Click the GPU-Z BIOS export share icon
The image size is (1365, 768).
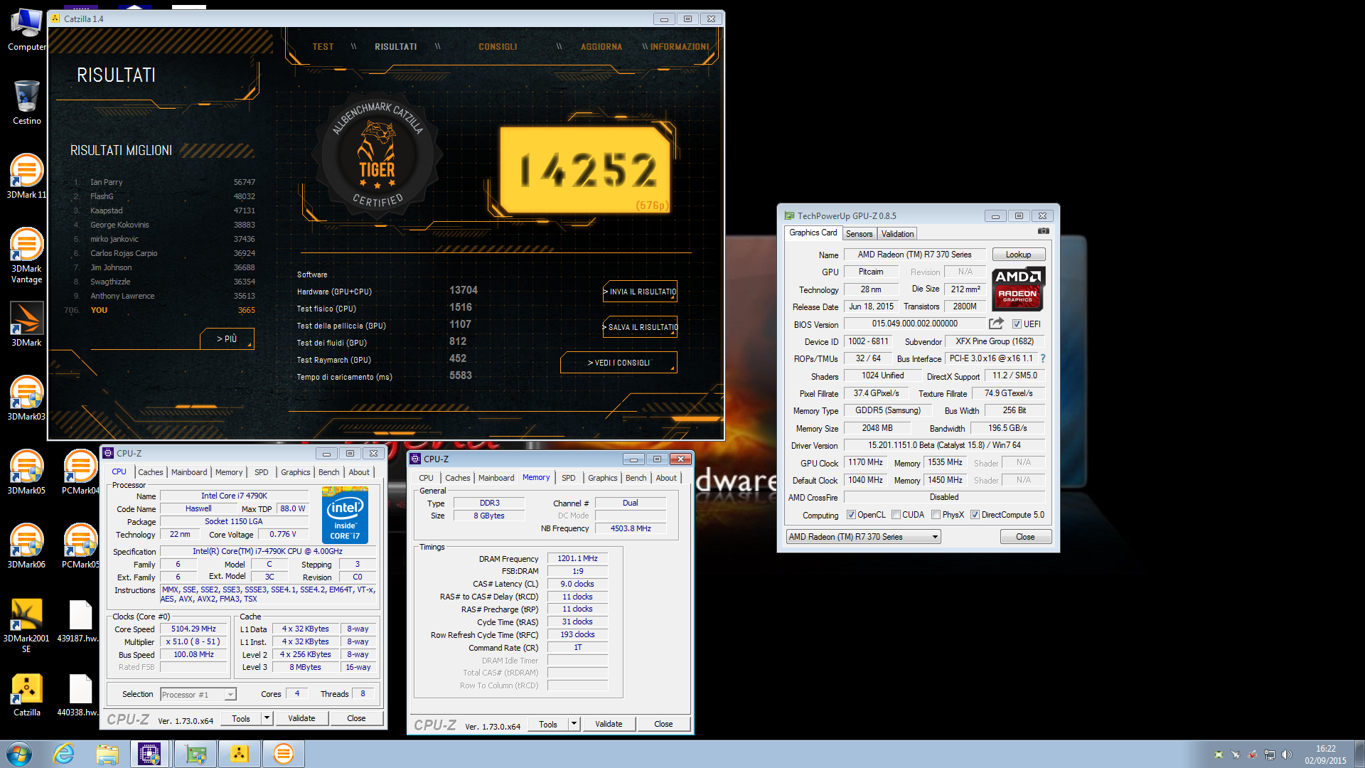996,324
